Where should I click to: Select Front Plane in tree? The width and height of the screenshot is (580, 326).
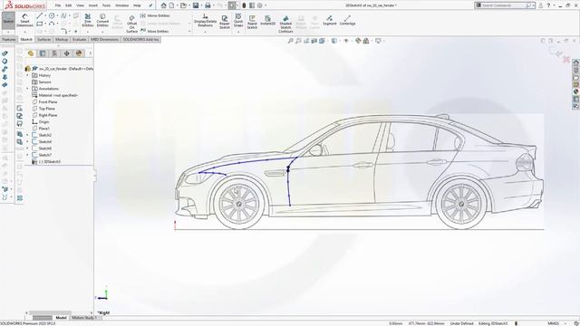(48, 102)
